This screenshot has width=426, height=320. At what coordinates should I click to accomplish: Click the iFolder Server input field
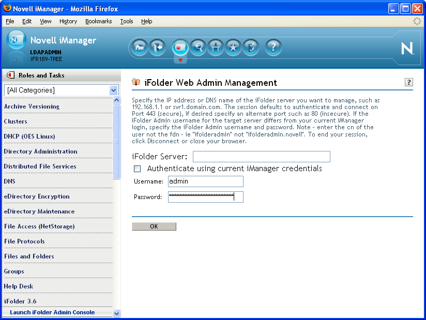click(262, 157)
